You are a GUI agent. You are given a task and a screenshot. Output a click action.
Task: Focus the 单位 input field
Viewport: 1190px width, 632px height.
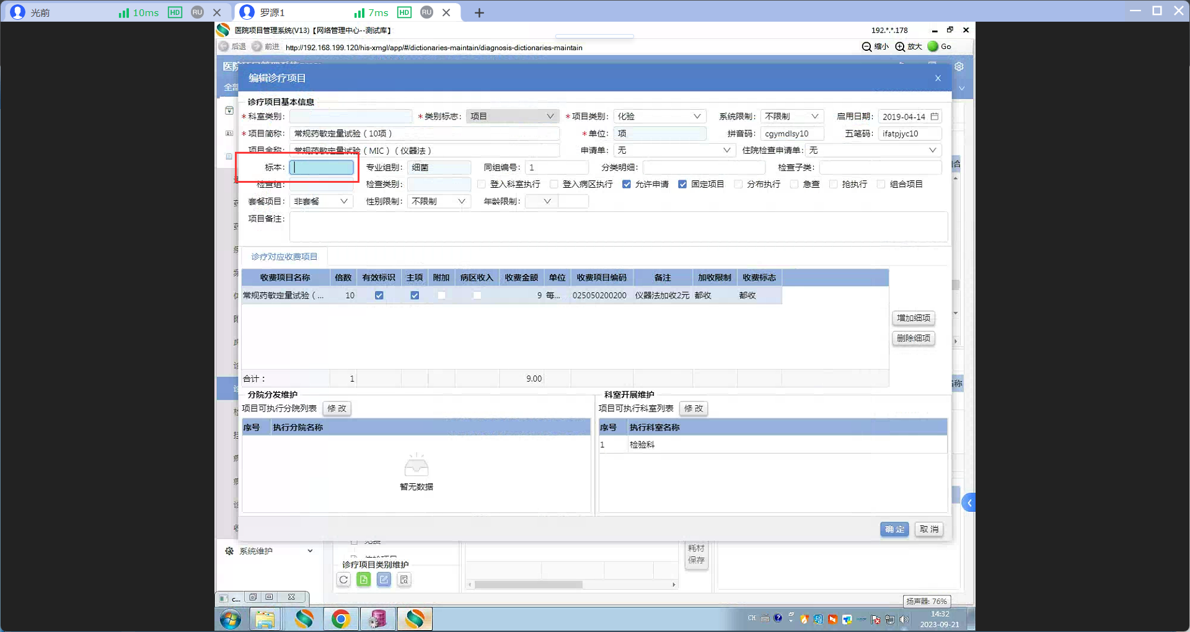click(660, 133)
